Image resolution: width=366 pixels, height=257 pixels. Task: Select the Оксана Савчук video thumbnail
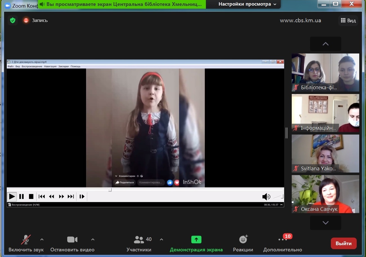coord(325,194)
